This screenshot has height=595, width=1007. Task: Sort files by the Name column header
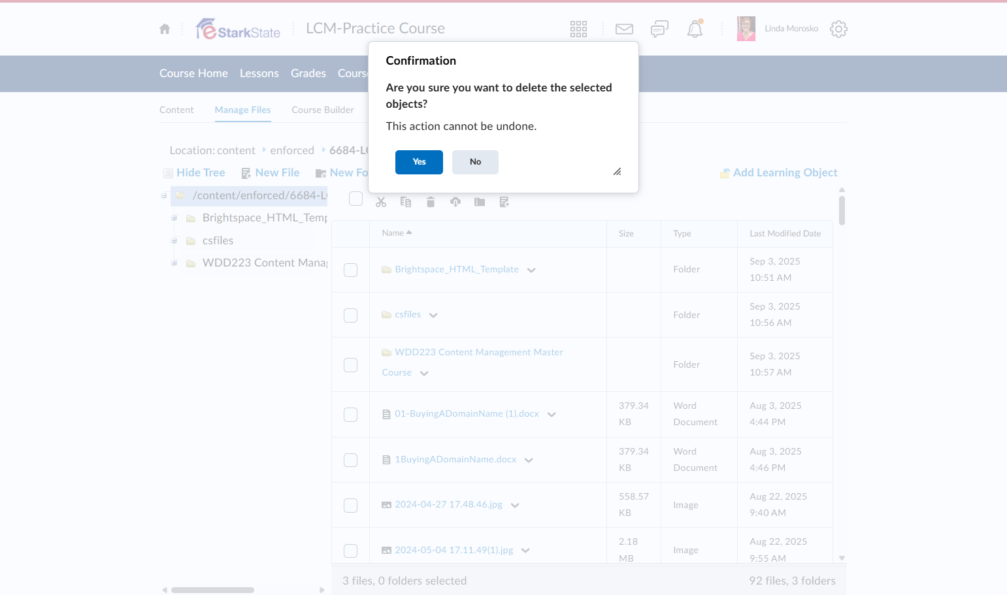(x=397, y=233)
